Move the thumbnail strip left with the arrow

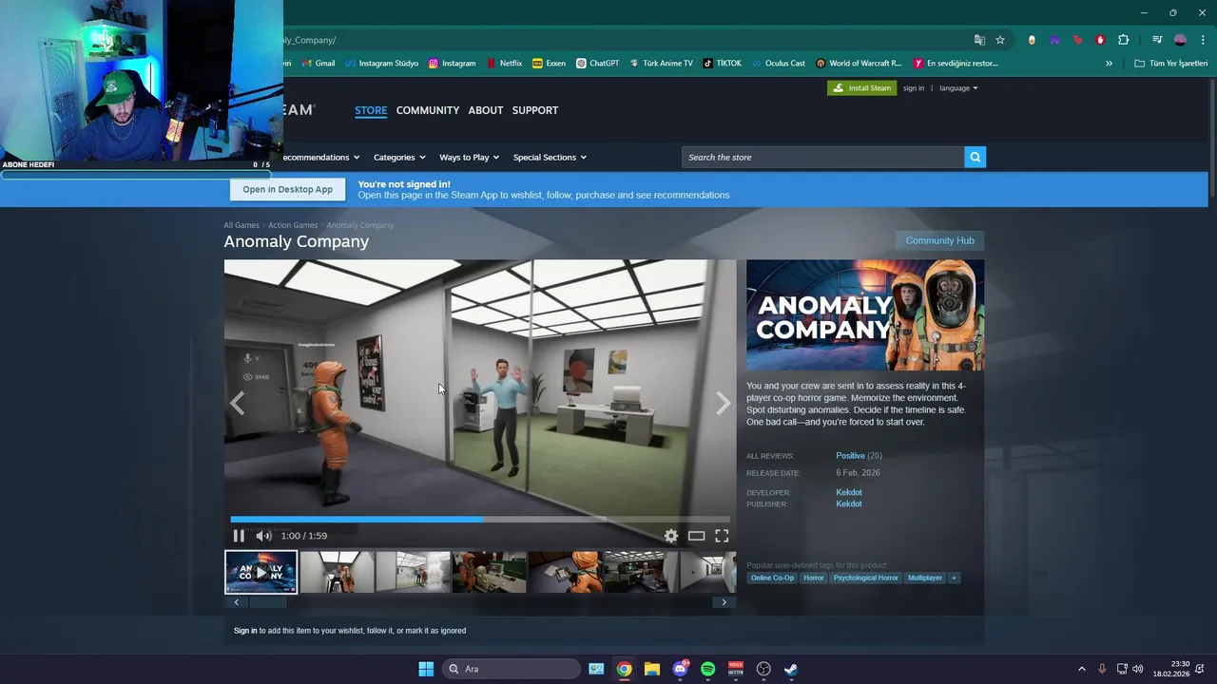236,602
